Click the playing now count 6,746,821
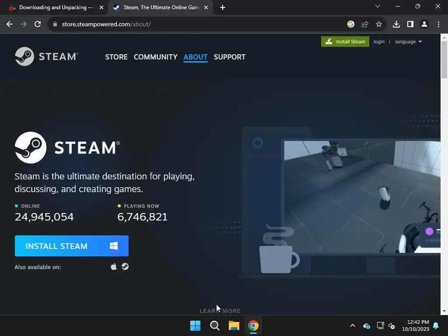 coord(142,217)
